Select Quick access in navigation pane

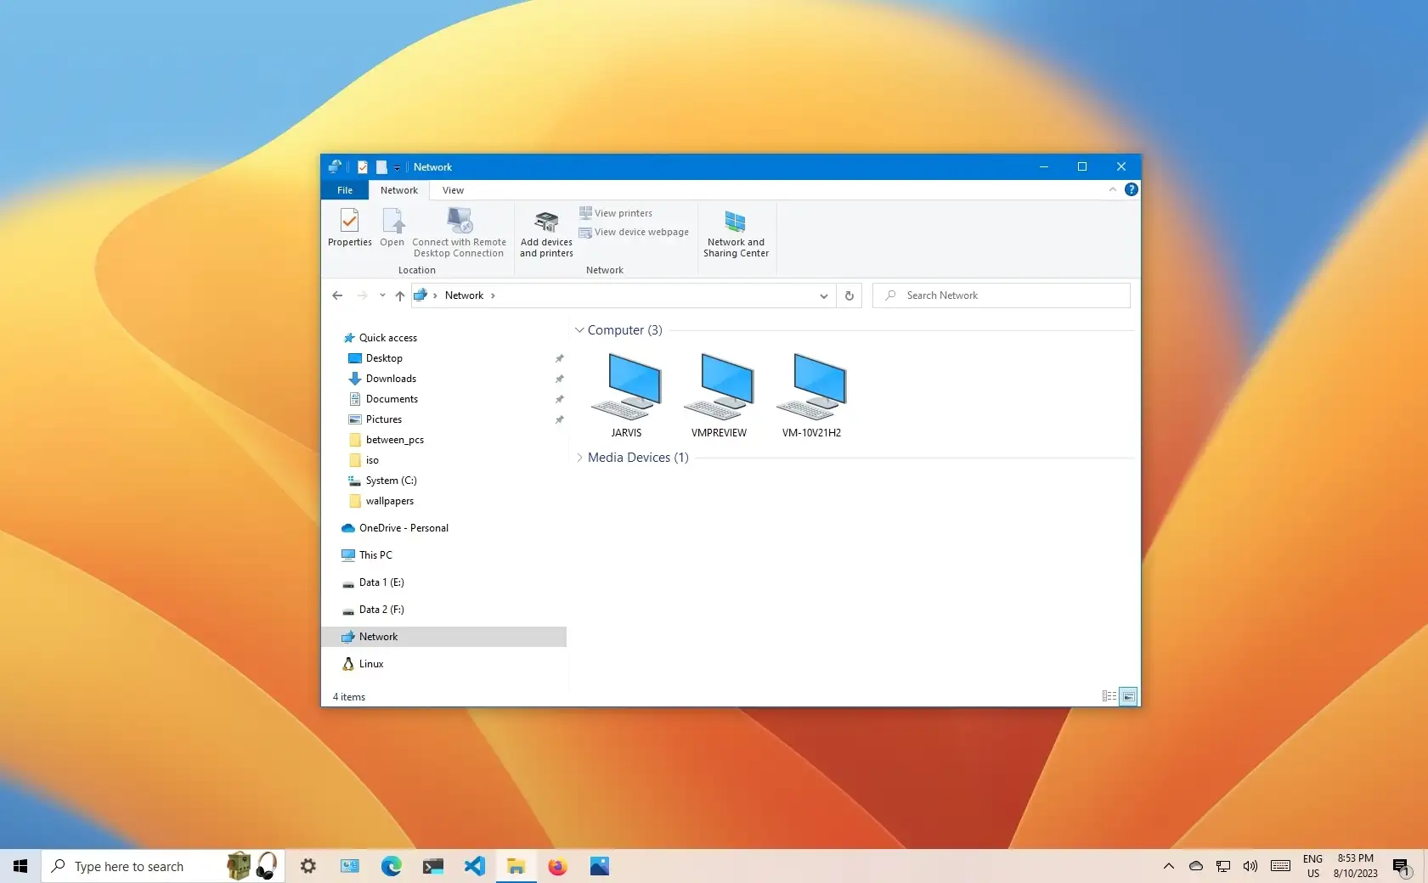(x=379, y=338)
